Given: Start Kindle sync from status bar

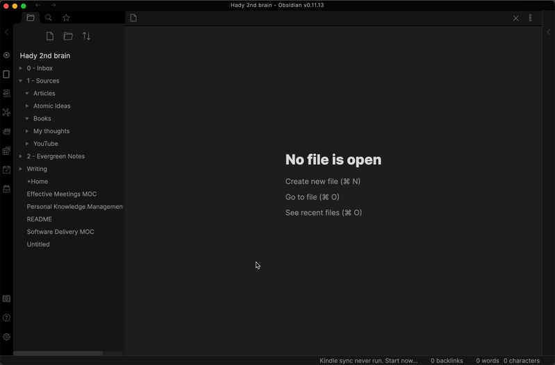Looking at the screenshot, I should pyautogui.click(x=368, y=361).
